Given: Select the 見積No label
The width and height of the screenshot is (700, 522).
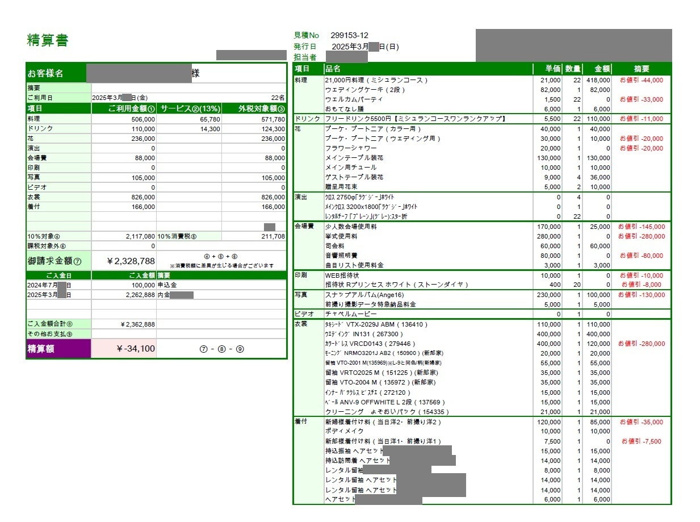Looking at the screenshot, I should coord(307,35).
